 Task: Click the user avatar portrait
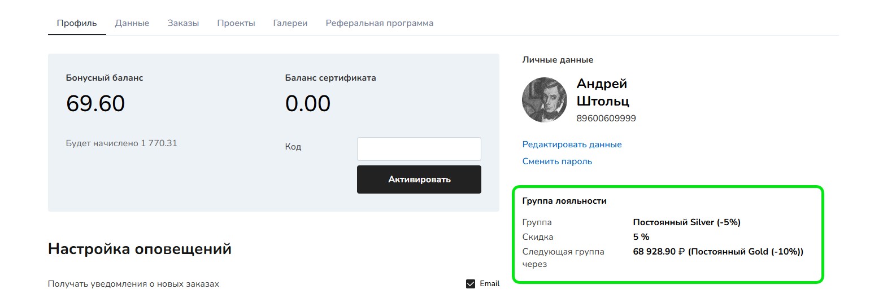(x=545, y=100)
